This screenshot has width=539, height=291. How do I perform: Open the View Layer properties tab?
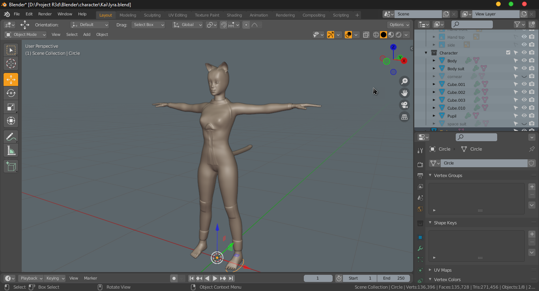click(420, 187)
